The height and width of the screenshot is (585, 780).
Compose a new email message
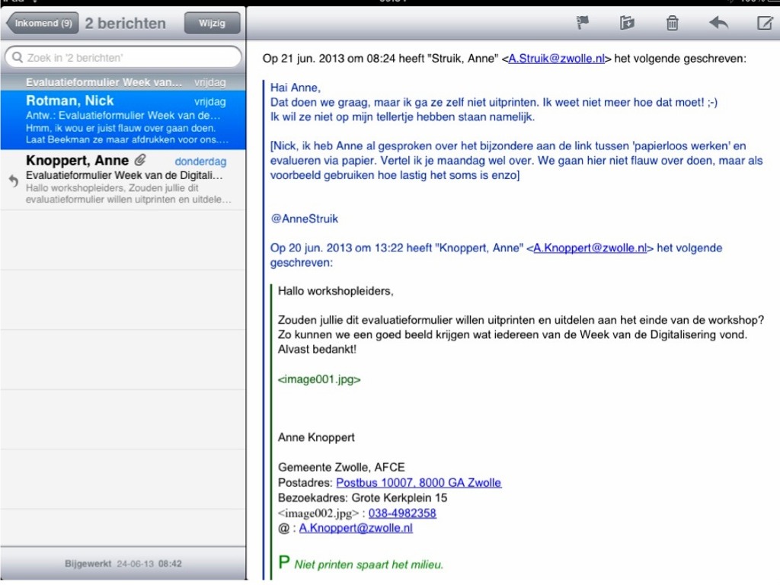pyautogui.click(x=764, y=23)
